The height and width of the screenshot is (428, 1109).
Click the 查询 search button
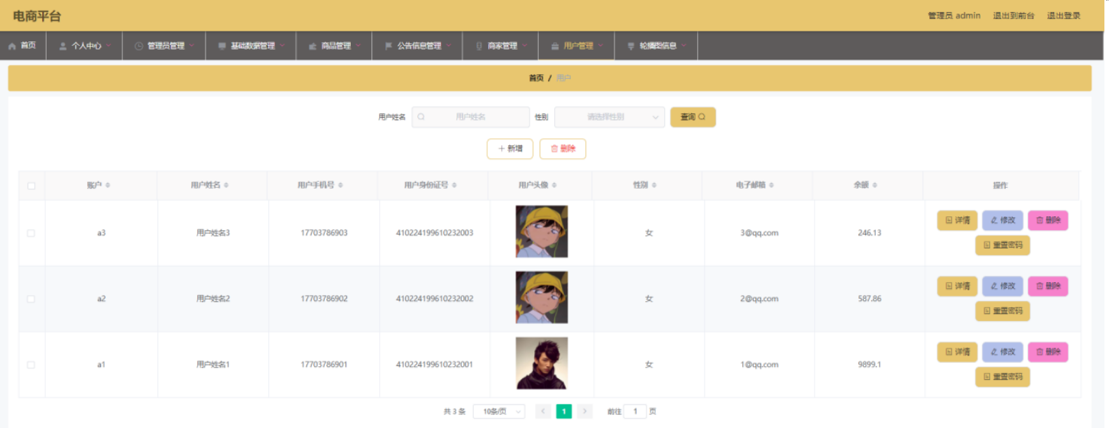692,117
